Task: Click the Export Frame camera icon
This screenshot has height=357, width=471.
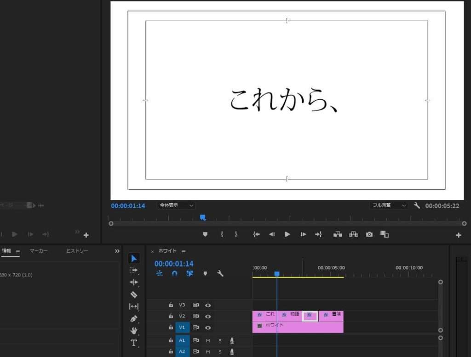Action: tap(369, 234)
